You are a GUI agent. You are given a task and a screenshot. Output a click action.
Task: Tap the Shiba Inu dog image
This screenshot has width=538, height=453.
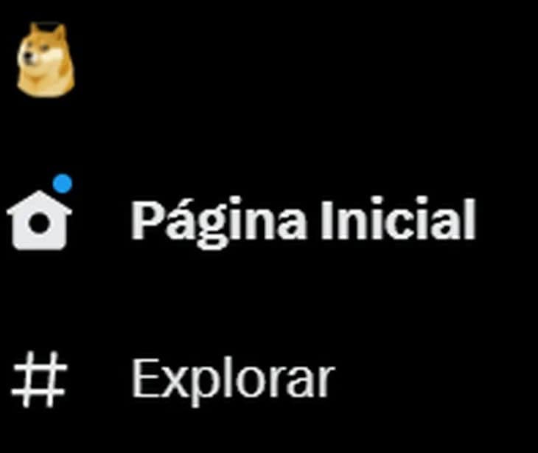point(46,60)
